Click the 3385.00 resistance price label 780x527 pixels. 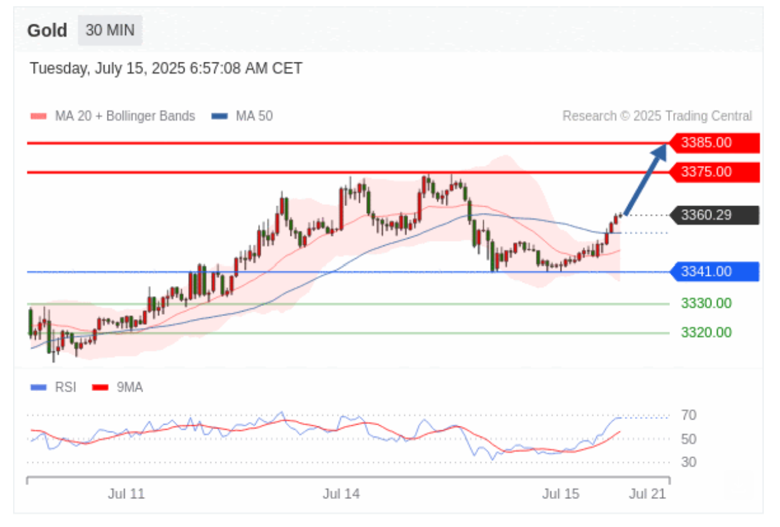click(x=714, y=143)
